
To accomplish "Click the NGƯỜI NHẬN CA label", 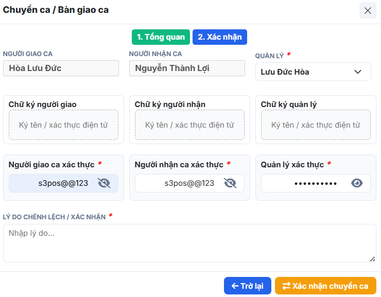I will (155, 54).
